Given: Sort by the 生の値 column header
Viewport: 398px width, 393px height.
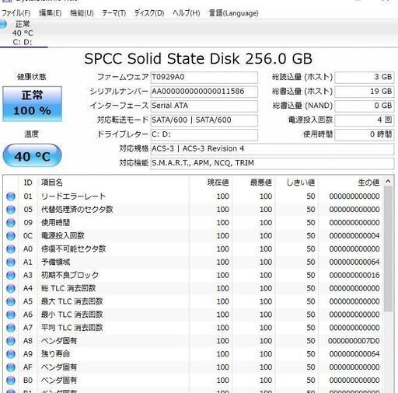Looking at the screenshot, I should point(351,183).
